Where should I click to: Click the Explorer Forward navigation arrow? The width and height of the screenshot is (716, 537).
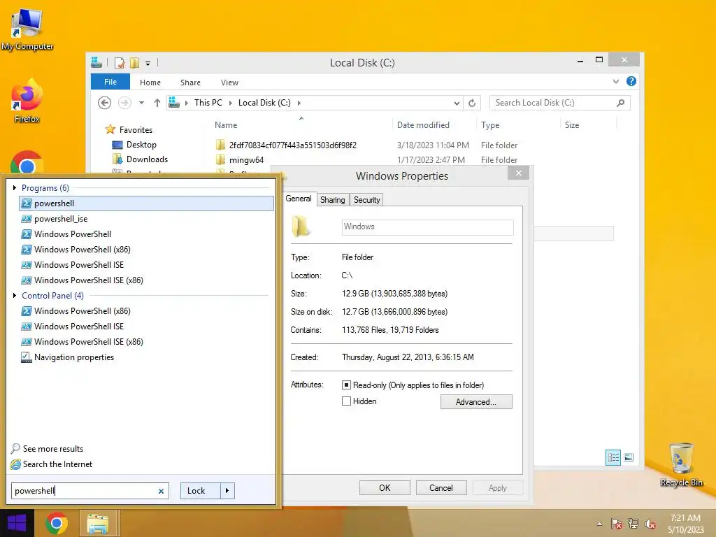(124, 103)
